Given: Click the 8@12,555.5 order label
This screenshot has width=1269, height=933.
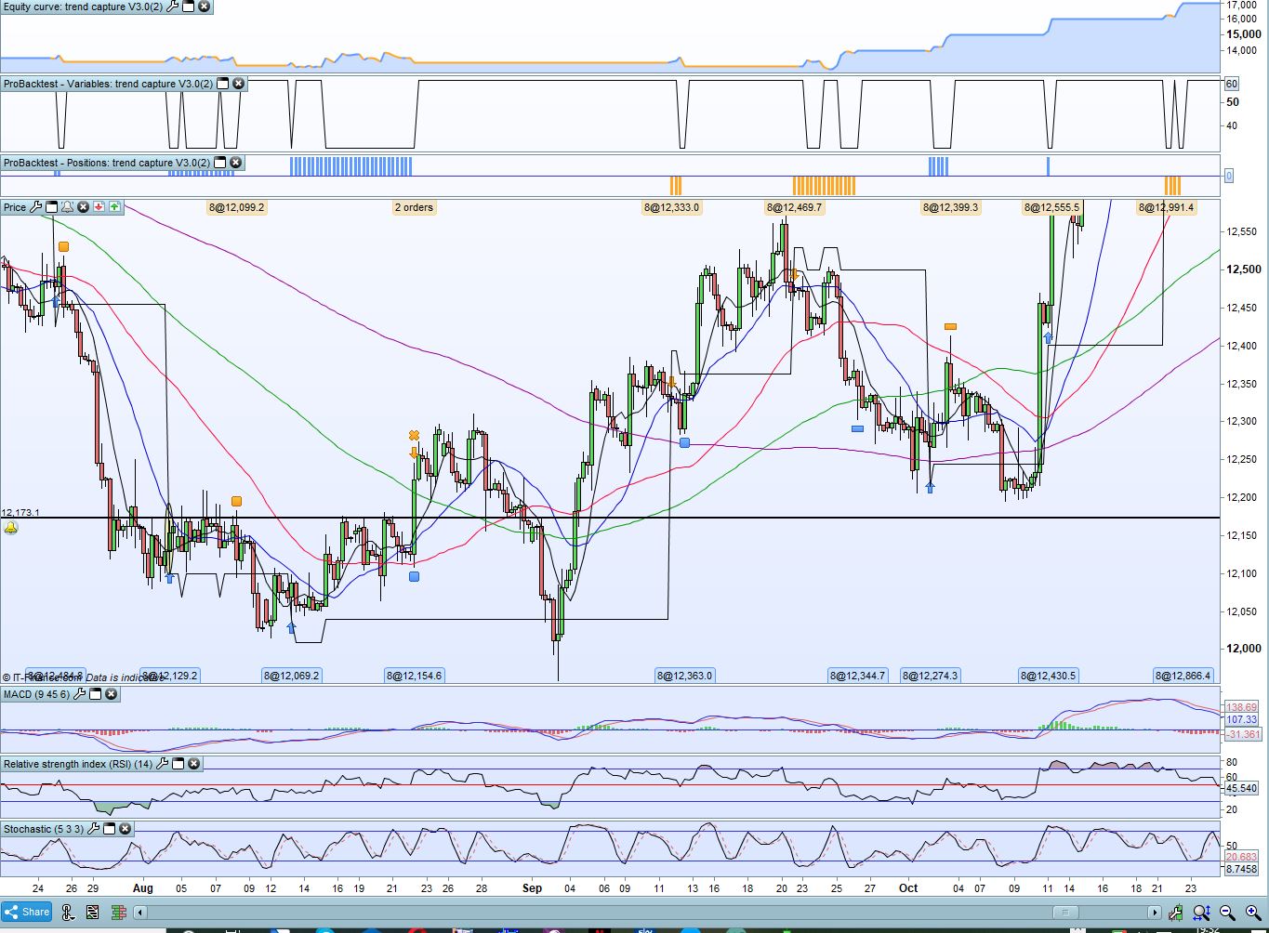Looking at the screenshot, I should [x=1052, y=207].
